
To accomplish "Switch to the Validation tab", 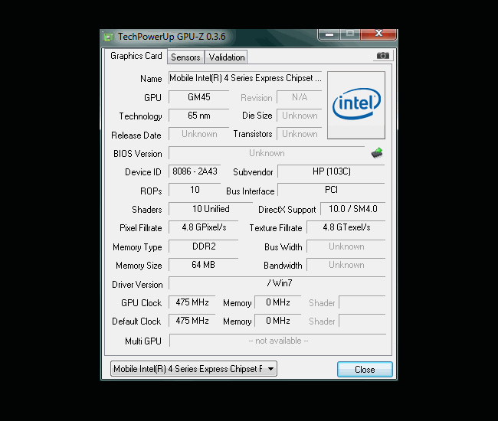I will (227, 57).
